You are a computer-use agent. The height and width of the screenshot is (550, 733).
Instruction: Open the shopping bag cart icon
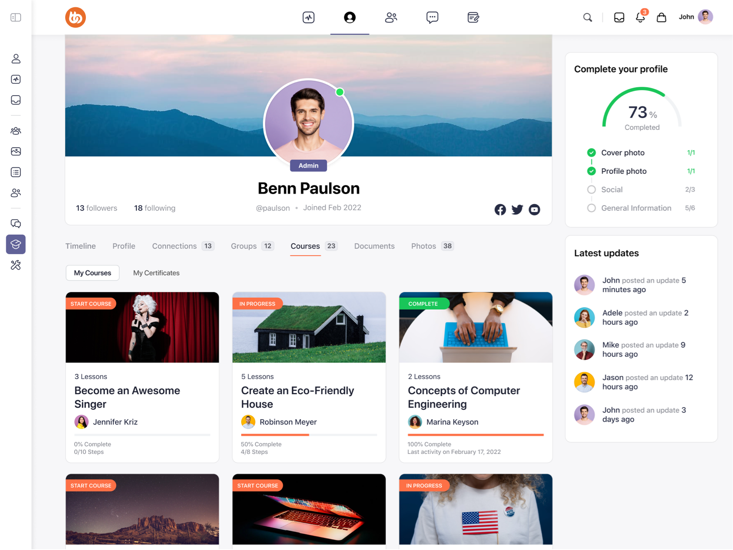click(x=661, y=18)
